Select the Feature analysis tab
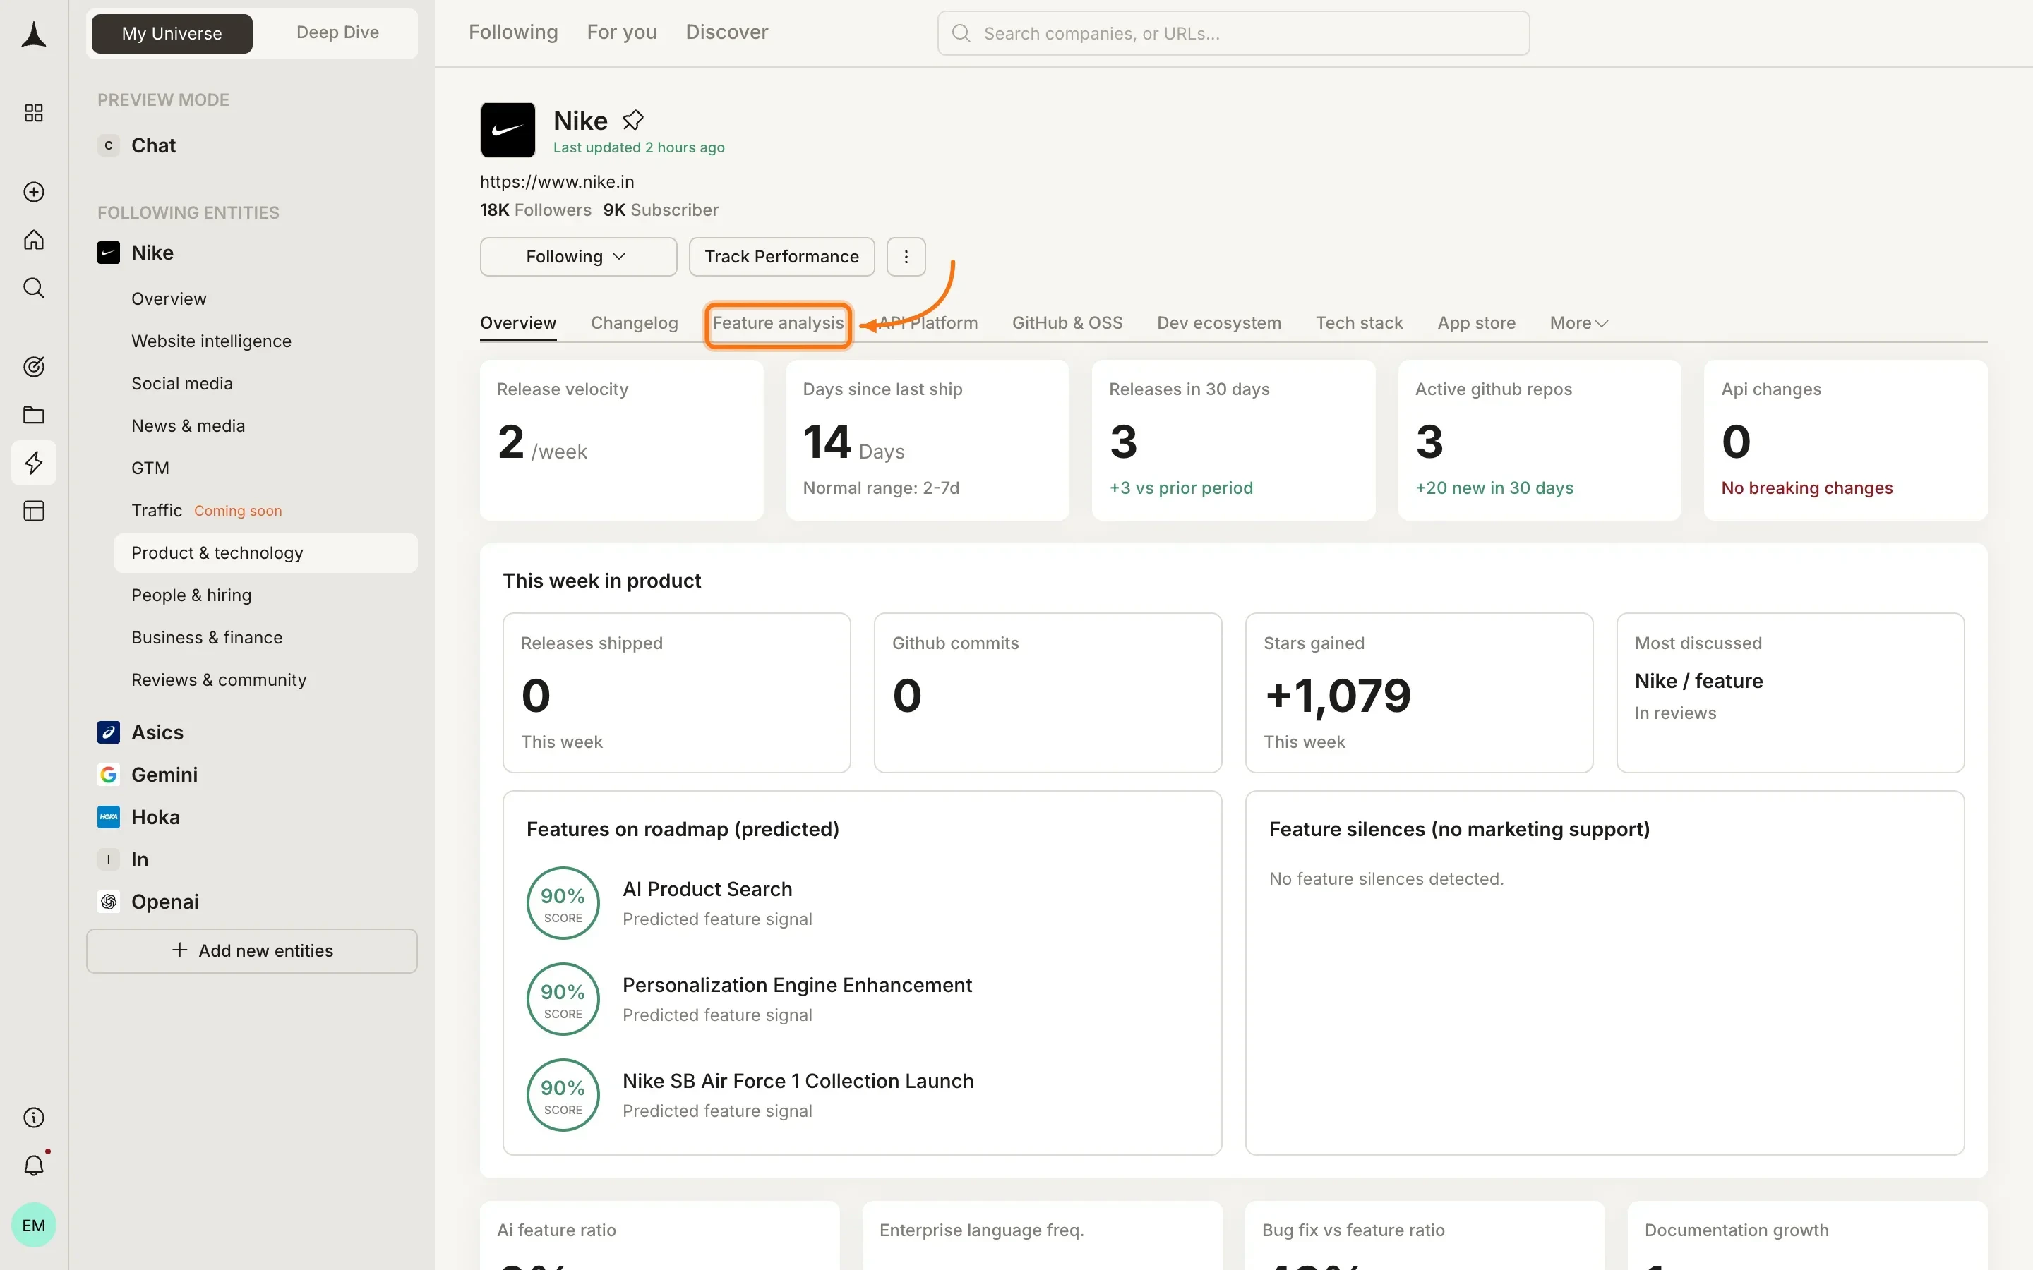Image resolution: width=2033 pixels, height=1270 pixels. click(778, 323)
